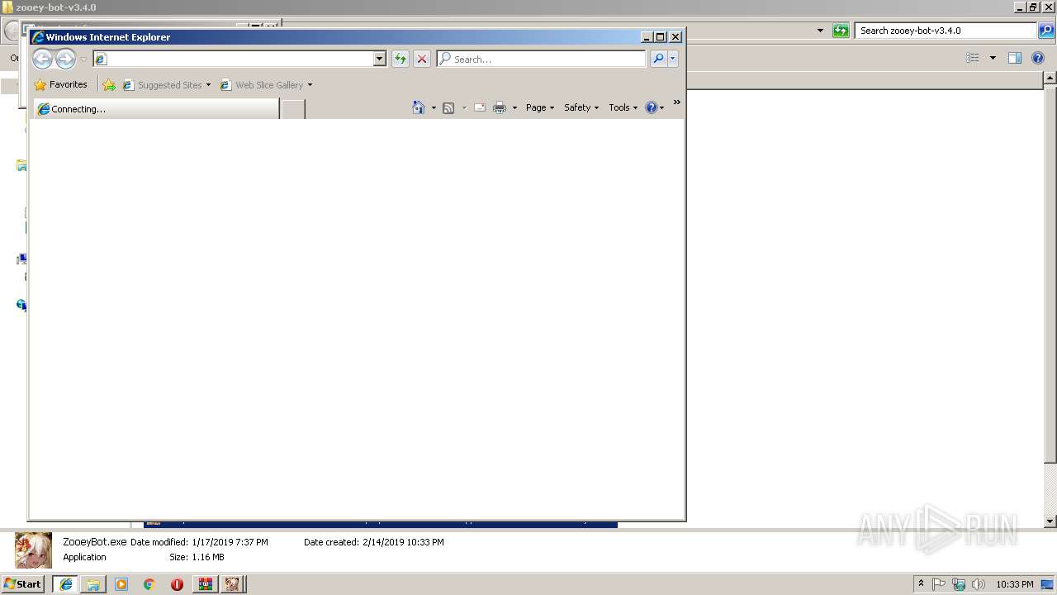Expand the Web Slice Gallery arrow

(310, 84)
